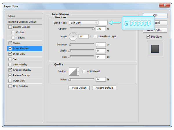
Task: Expand the Contour picker arrow
Action: (78, 71)
